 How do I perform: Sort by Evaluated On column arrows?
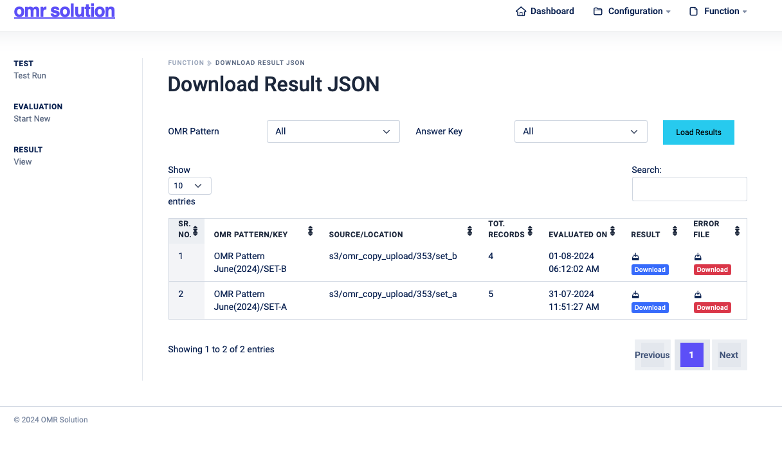pos(613,231)
